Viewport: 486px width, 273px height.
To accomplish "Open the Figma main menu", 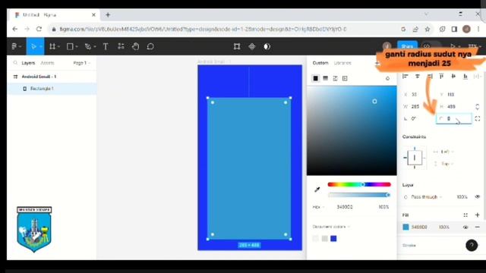I will point(14,46).
